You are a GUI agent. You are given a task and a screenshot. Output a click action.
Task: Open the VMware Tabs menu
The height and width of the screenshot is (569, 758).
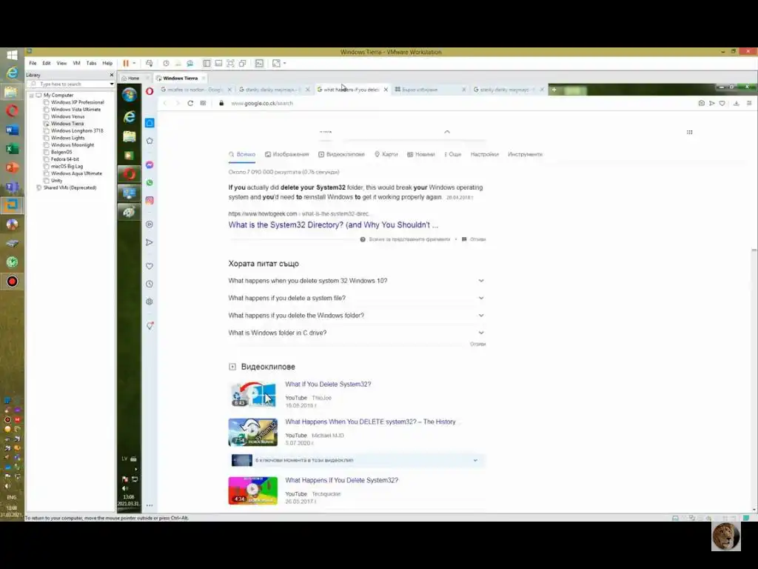pyautogui.click(x=91, y=64)
